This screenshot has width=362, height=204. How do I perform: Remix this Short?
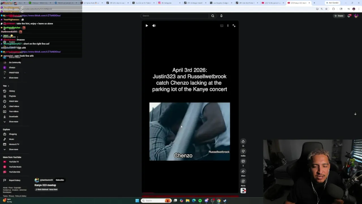(243, 181)
